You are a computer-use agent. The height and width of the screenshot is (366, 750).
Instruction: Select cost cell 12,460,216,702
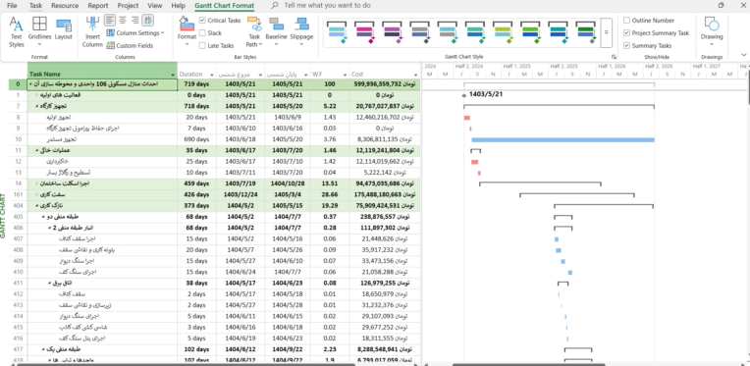[x=385, y=118]
